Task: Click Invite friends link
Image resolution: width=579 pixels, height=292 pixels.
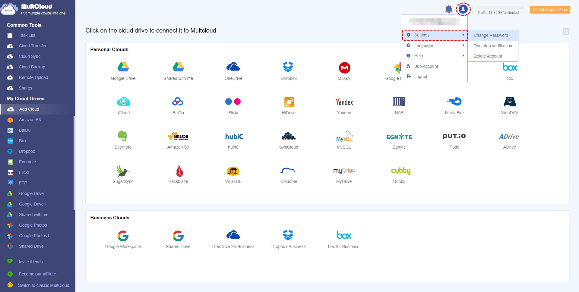Action: 30,262
